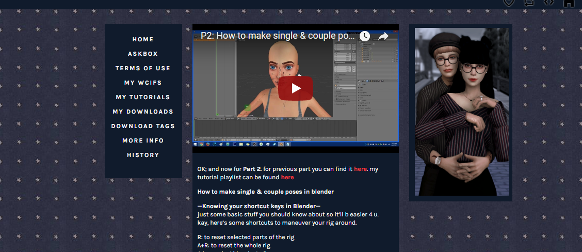The height and width of the screenshot is (252, 582).
Task: Open MORE INFO in the sidebar
Action: point(143,140)
